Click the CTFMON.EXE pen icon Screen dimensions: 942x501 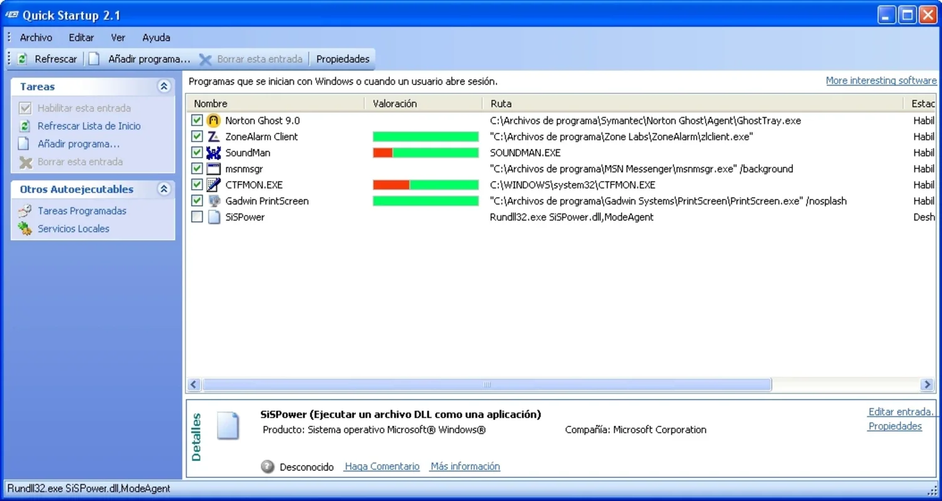(214, 185)
